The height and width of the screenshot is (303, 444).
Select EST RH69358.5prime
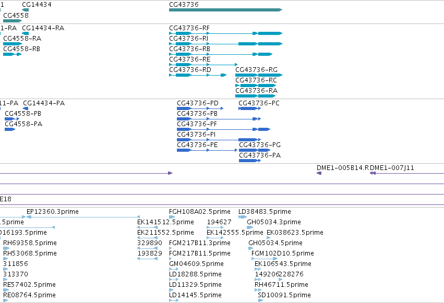point(6,248)
